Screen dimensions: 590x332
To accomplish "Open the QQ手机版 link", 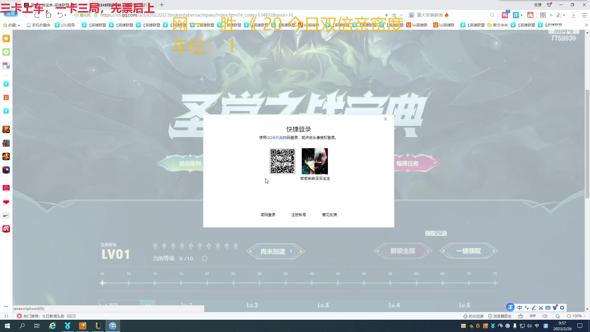I will pyautogui.click(x=275, y=137).
